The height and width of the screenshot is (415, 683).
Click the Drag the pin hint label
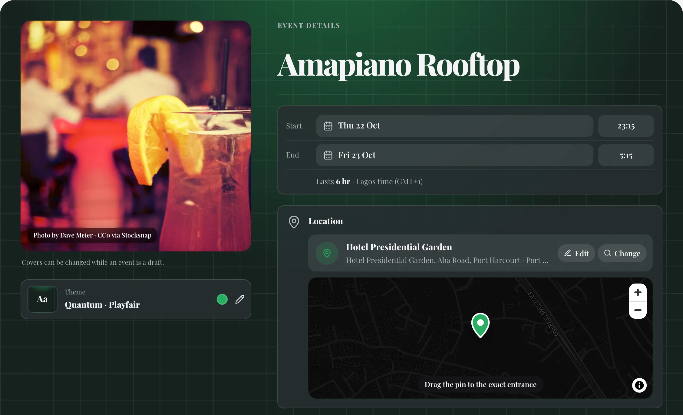pos(480,385)
